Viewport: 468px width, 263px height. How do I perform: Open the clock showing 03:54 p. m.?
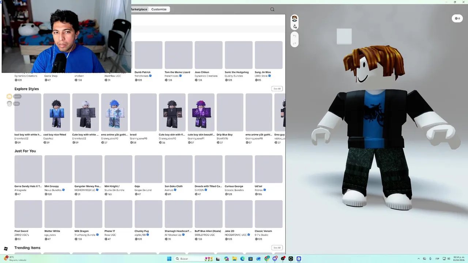(459, 259)
